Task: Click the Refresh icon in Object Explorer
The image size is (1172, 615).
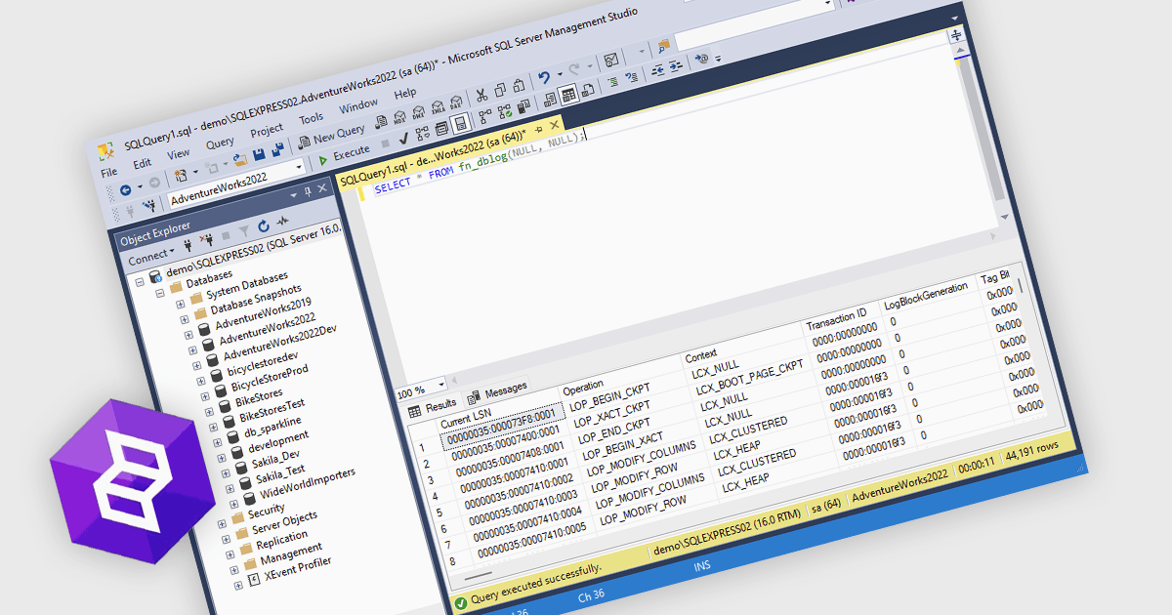Action: (x=264, y=225)
